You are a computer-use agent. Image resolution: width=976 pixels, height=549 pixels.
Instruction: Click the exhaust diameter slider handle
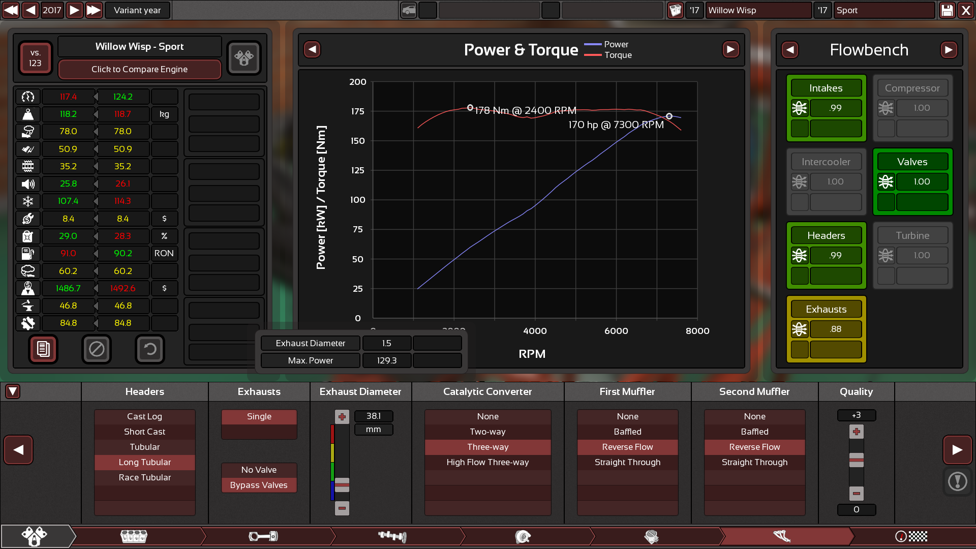coord(342,485)
